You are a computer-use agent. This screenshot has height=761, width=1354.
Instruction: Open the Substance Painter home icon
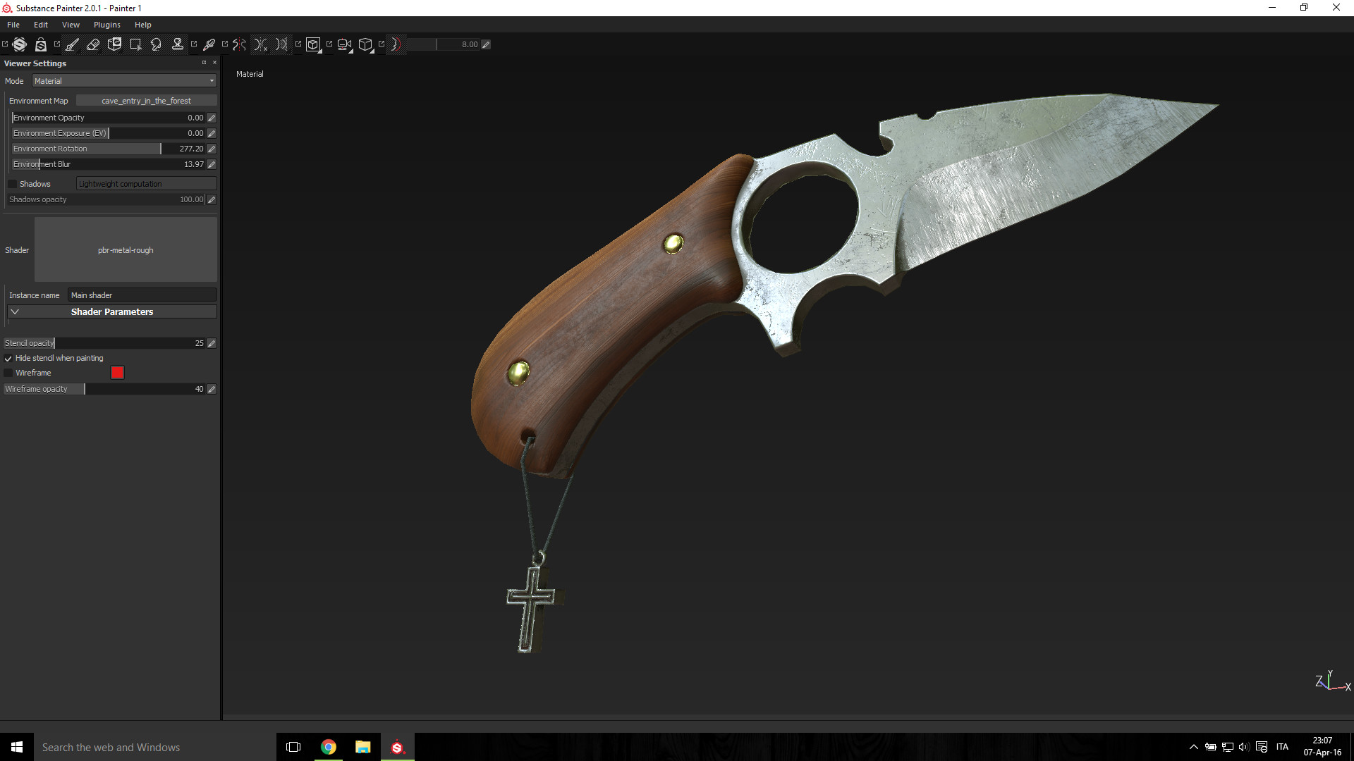[19, 44]
